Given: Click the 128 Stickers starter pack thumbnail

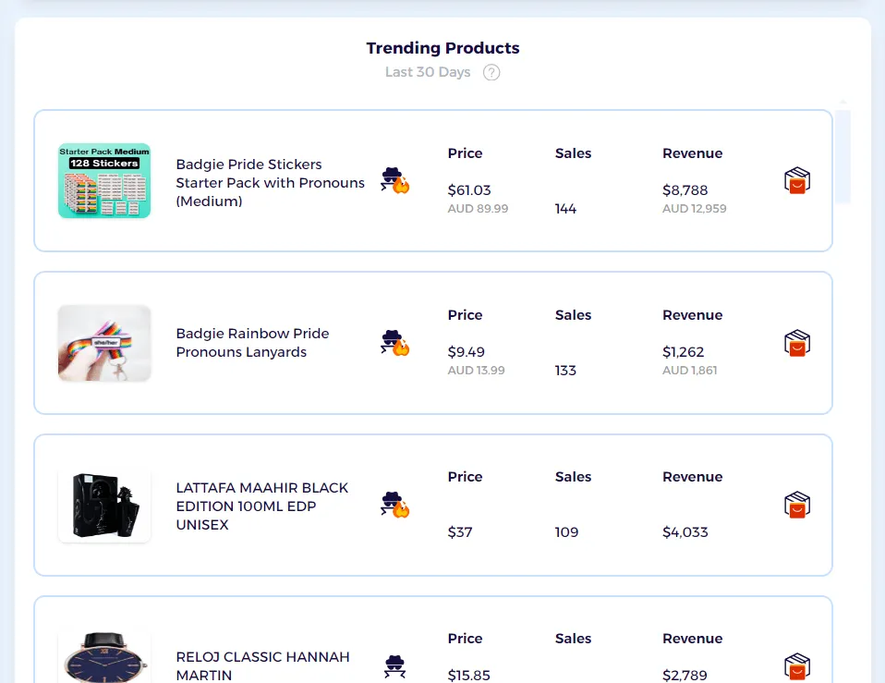Looking at the screenshot, I should pyautogui.click(x=104, y=180).
